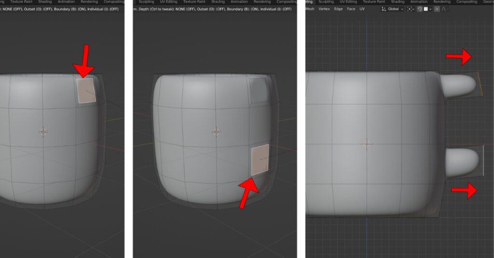Select highlighted upper face on left mug
Image resolution: width=494 pixels, height=258 pixels.
tap(86, 90)
